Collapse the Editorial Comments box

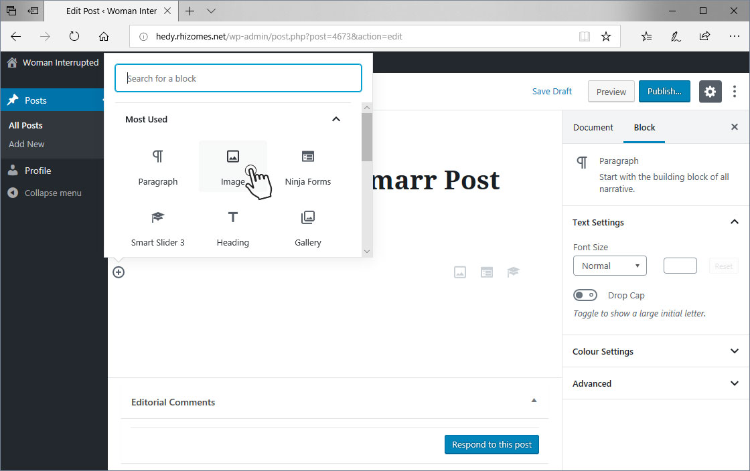[x=534, y=400]
